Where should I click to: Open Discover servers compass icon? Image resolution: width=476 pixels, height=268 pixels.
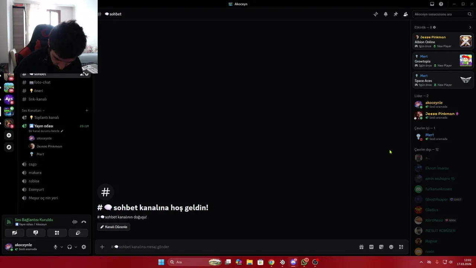coord(9,147)
